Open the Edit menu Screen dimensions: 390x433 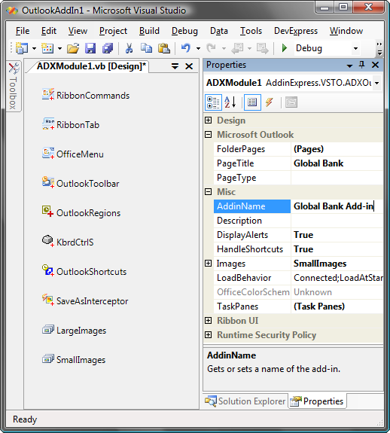49,31
